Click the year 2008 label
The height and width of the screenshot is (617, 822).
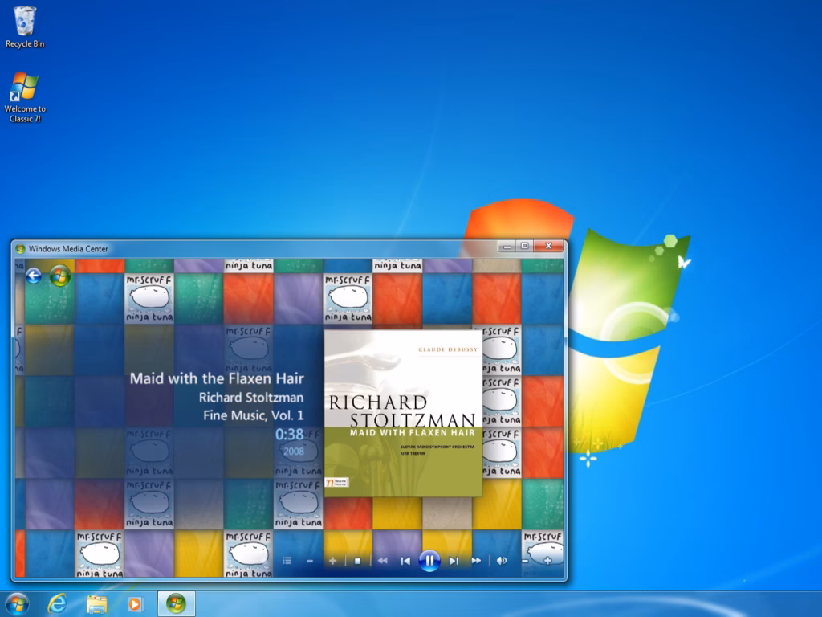pyautogui.click(x=294, y=452)
